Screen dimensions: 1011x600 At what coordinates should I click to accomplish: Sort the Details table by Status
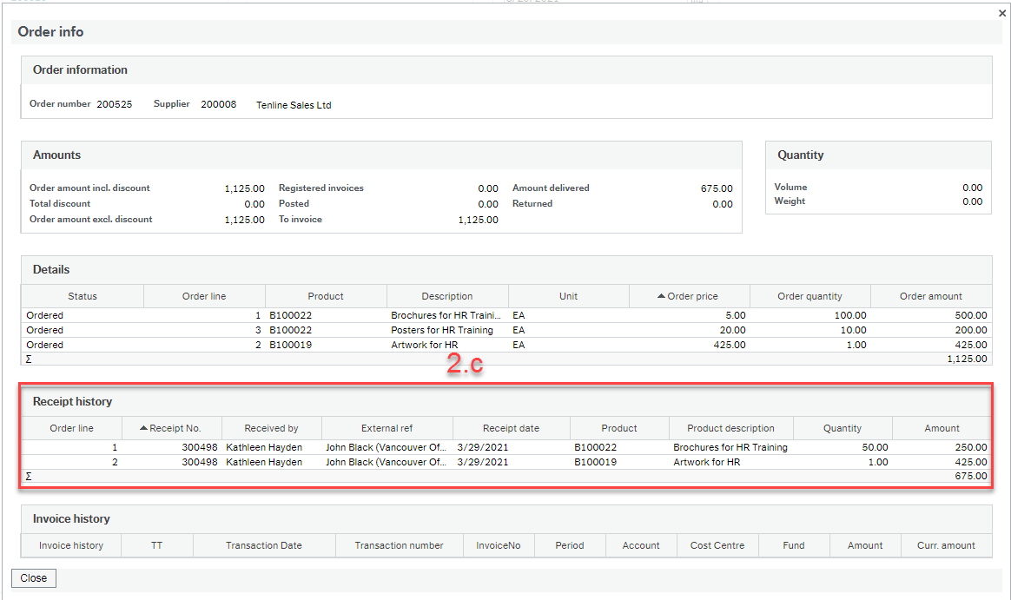pos(82,295)
